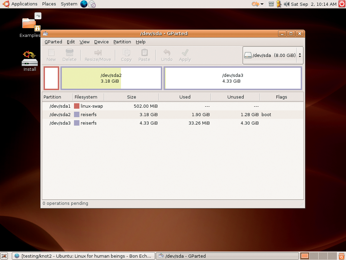
Task: Click the Paste partition toolbar icon
Action: pyautogui.click(x=144, y=55)
